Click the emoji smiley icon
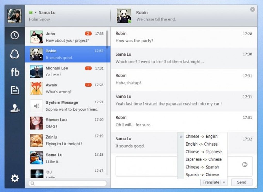Screen dimensions: 263x192 (x=245, y=164)
